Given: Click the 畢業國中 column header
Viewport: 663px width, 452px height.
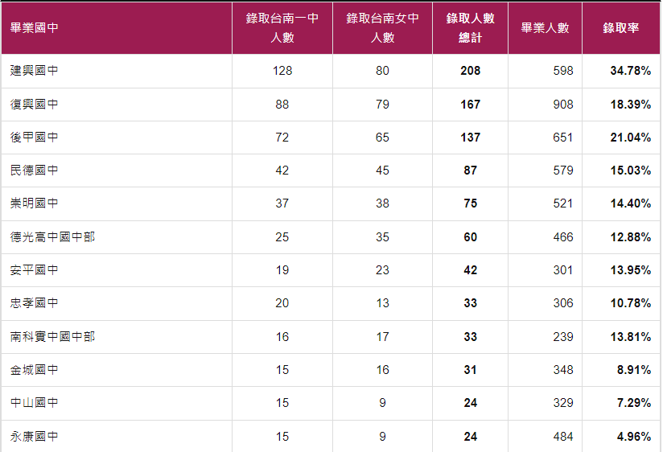Looking at the screenshot, I should pos(35,28).
